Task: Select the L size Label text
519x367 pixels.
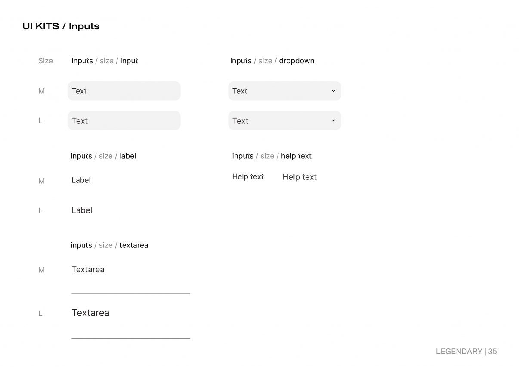Action: (x=82, y=210)
